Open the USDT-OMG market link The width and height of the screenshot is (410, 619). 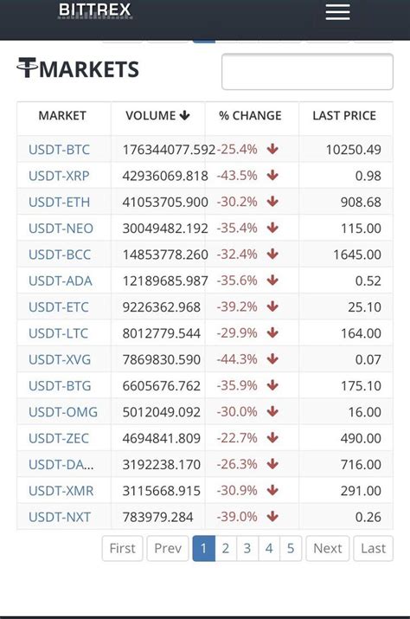63,412
